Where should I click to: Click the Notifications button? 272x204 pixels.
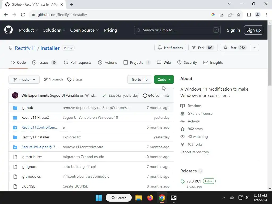170,48
